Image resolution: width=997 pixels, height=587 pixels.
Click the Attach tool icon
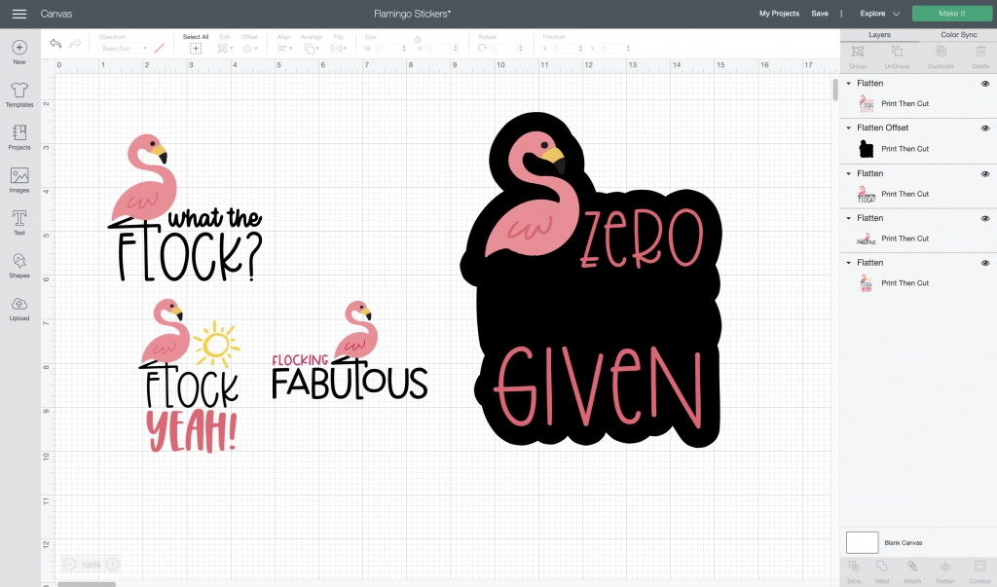pos(911,567)
